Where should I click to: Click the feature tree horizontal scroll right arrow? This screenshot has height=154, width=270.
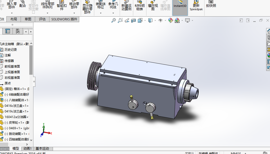27,144
